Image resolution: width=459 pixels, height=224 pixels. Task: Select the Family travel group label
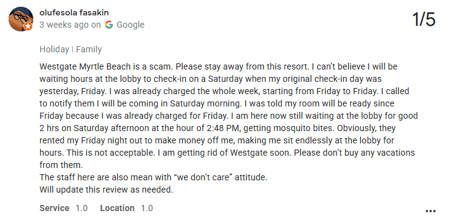tap(89, 49)
